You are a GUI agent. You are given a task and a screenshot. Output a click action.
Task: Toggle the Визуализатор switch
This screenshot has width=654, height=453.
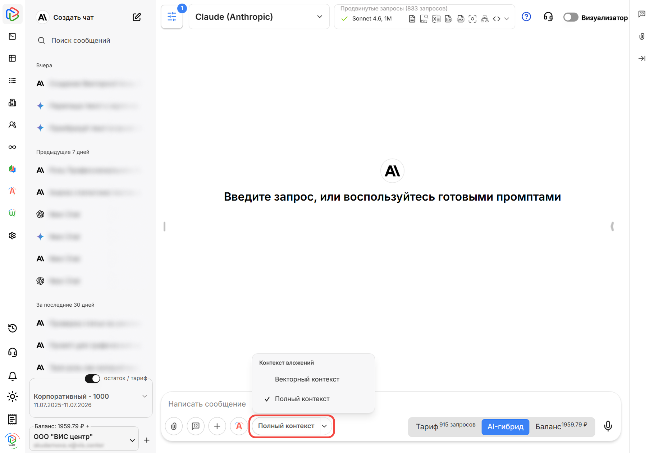tap(570, 17)
